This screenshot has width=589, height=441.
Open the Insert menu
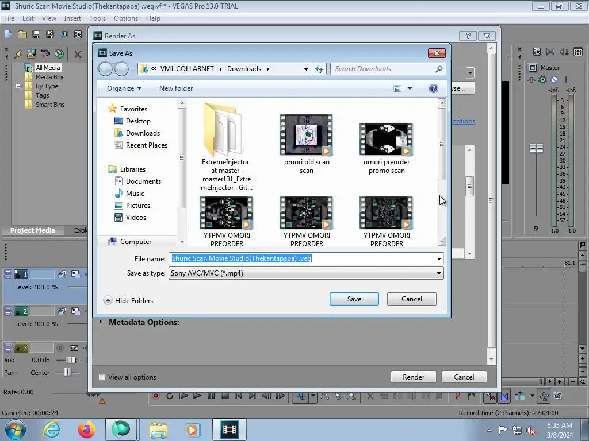(x=72, y=18)
